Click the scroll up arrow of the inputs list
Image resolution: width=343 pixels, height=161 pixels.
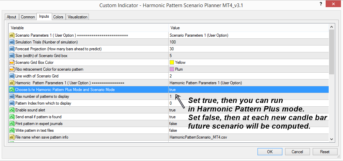tap(331, 27)
